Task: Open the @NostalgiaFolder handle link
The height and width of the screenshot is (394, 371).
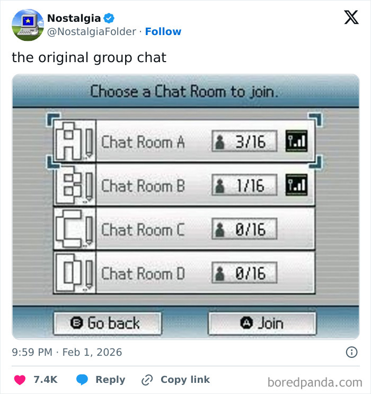Action: pos(92,31)
